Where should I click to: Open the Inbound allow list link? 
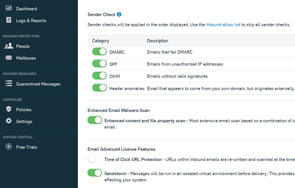(x=223, y=24)
